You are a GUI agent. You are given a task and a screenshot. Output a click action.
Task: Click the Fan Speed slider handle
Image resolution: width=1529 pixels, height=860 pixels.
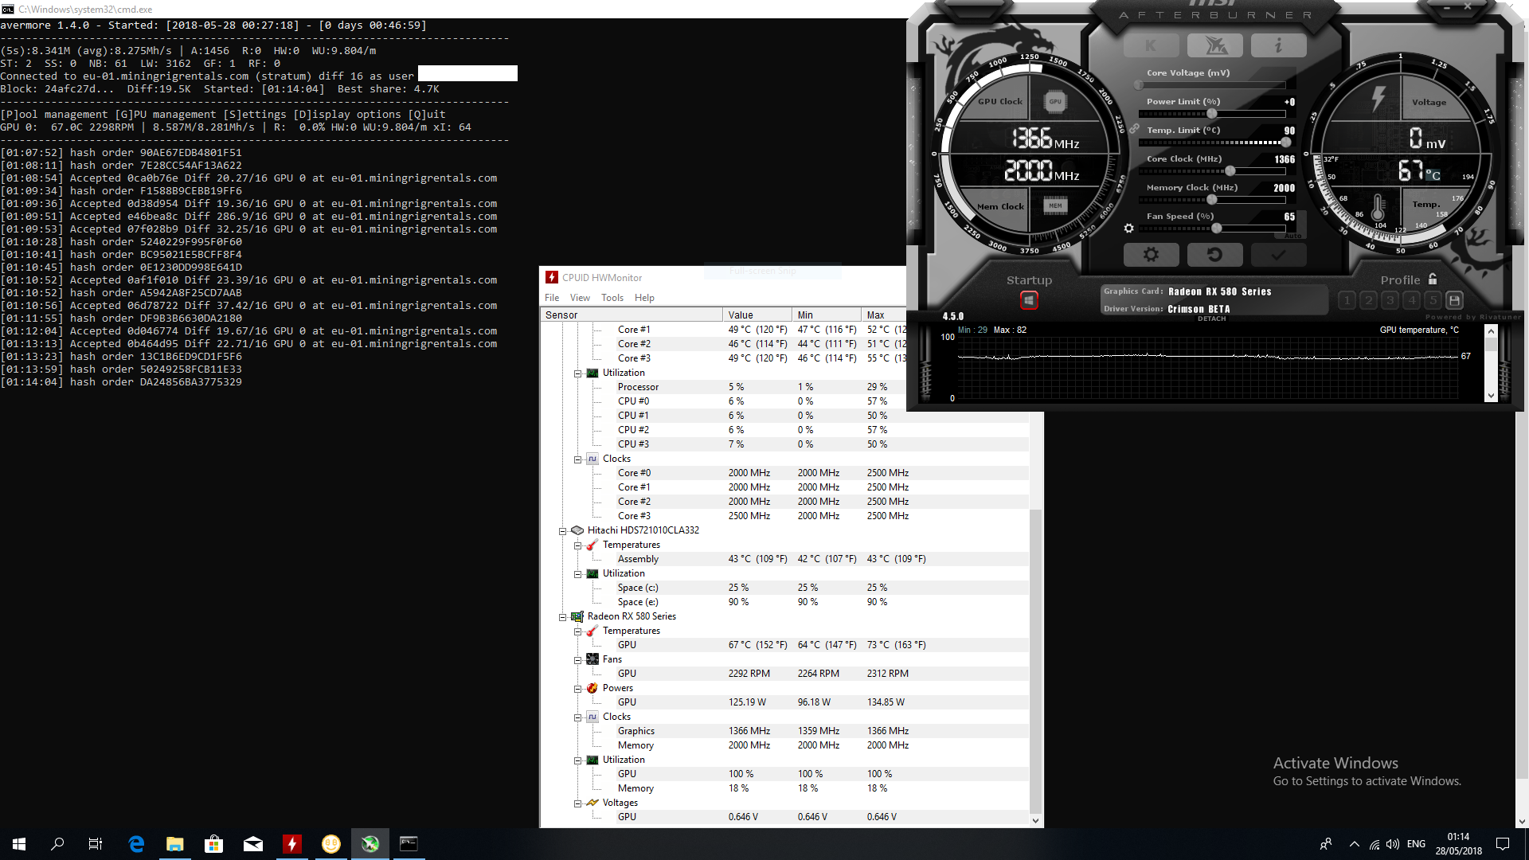point(1217,229)
